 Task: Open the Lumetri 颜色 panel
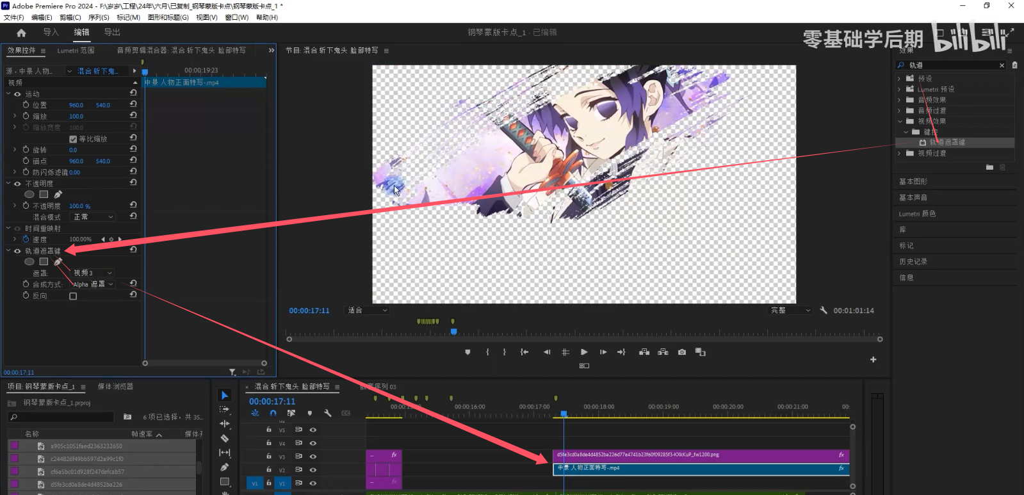[x=917, y=213]
